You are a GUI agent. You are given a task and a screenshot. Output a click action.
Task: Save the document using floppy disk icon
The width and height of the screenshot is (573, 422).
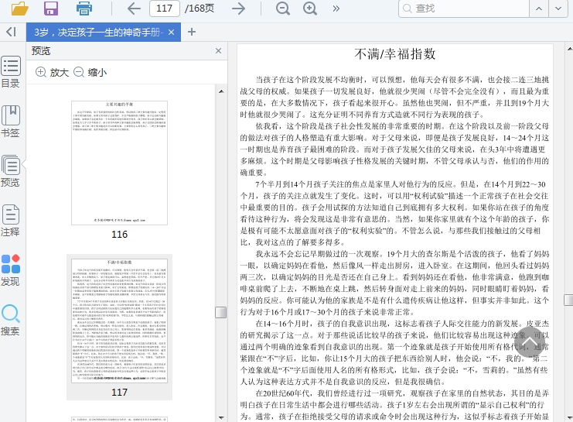51,8
